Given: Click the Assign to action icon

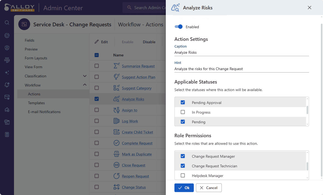Looking at the screenshot, I should 116,110.
